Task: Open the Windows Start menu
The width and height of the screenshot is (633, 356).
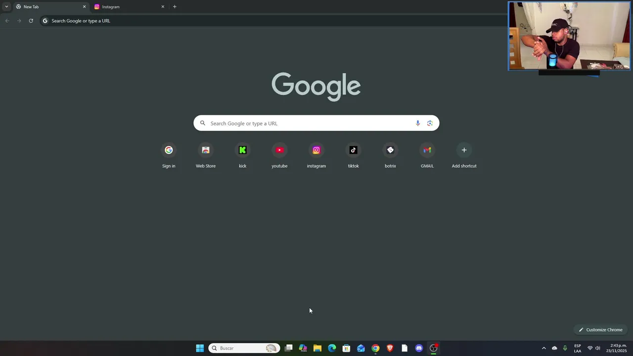Action: click(x=200, y=348)
